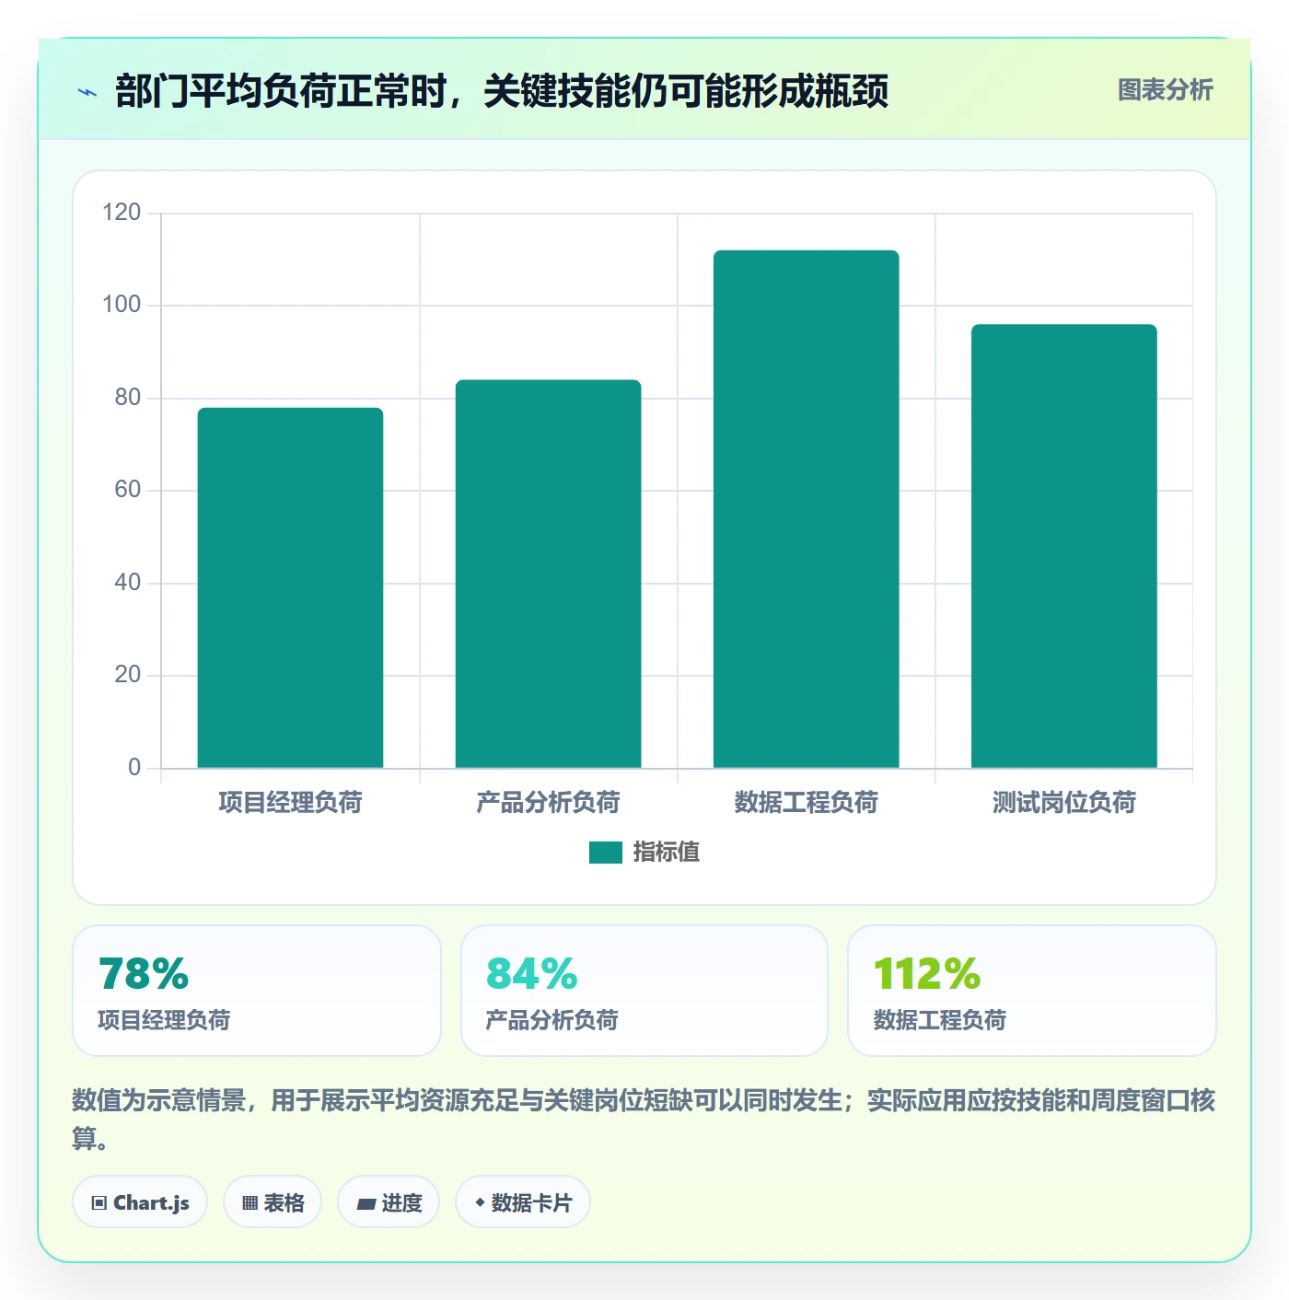Toggle the 指标值 legend color box
The width and height of the screenshot is (1289, 1300).
[x=606, y=853]
